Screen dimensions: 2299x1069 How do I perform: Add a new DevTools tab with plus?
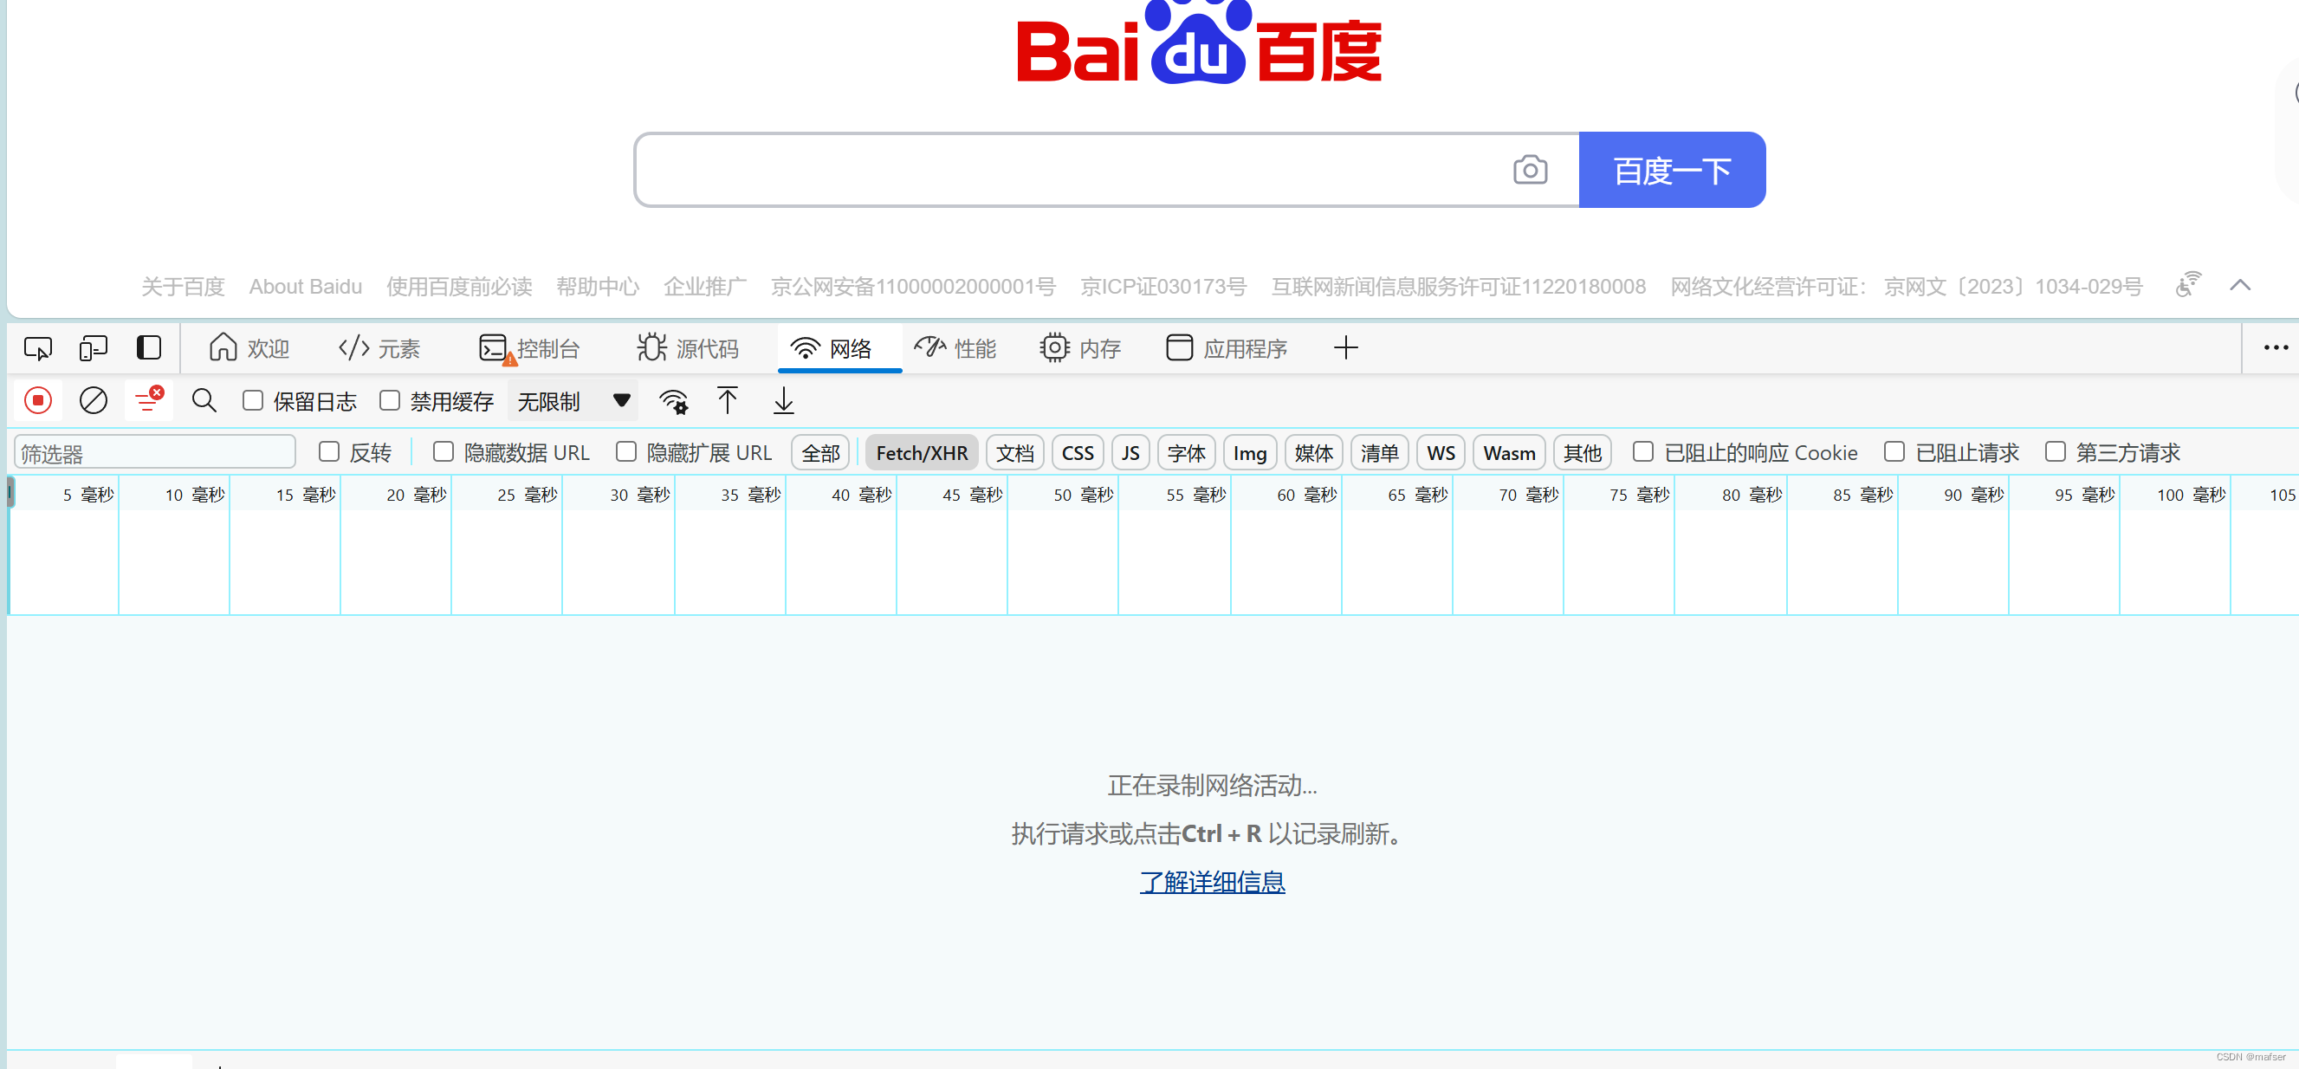pyautogui.click(x=1346, y=348)
